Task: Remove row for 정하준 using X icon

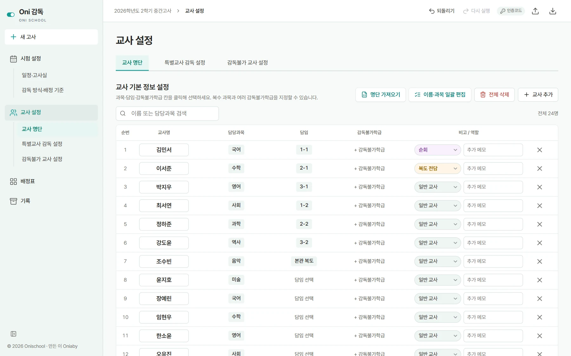Action: [540, 224]
